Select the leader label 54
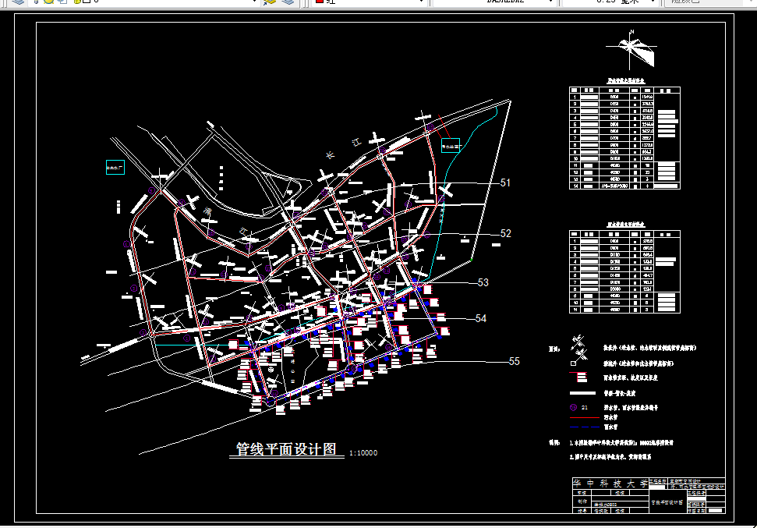This screenshot has height=528, width=757. pos(481,318)
